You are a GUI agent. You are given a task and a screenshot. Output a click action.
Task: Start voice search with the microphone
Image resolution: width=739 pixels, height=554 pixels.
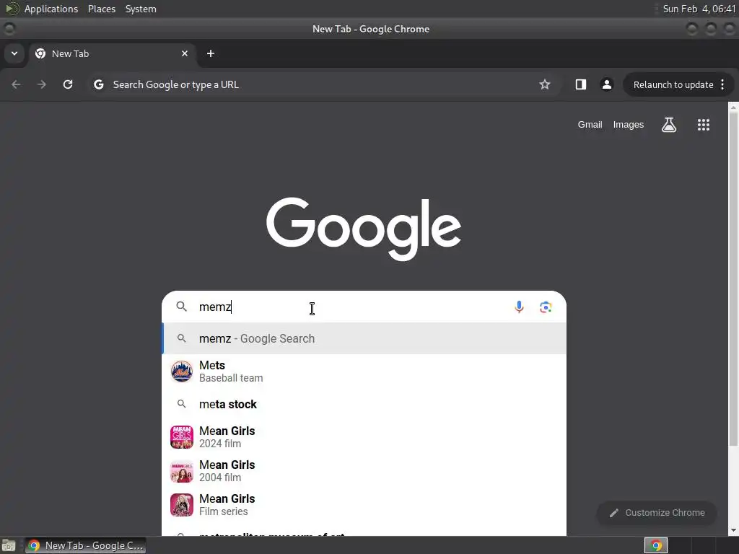tap(519, 307)
